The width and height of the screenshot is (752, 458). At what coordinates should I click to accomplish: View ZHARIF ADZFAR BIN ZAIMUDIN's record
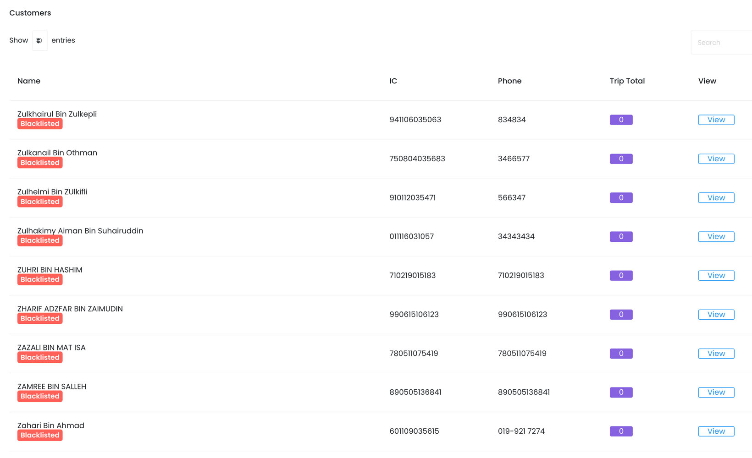[716, 314]
